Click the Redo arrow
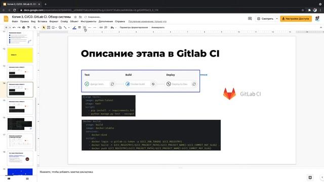Viewport: 324px width, 182px height. tap(19, 27)
